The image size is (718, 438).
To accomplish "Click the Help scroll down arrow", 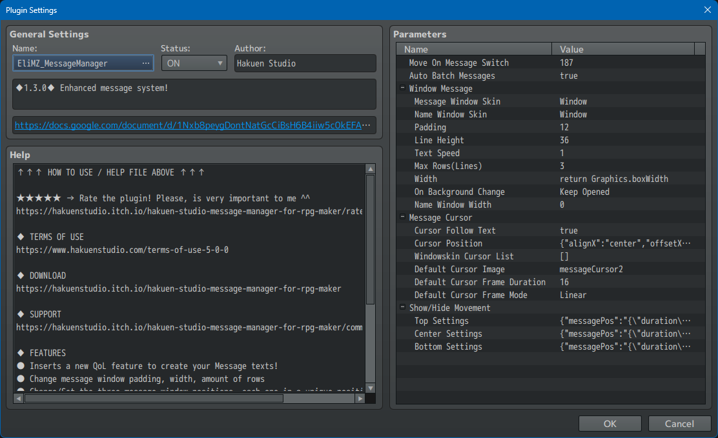I will click(x=371, y=388).
